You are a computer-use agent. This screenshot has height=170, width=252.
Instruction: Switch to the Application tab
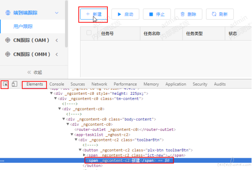click(x=176, y=84)
